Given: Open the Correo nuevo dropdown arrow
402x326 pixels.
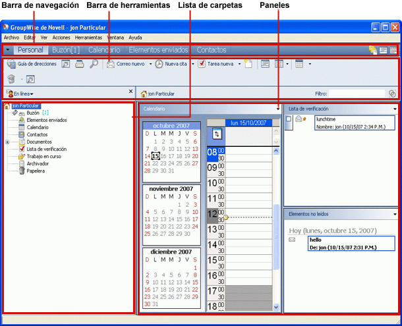Looking at the screenshot, I should click(x=150, y=64).
